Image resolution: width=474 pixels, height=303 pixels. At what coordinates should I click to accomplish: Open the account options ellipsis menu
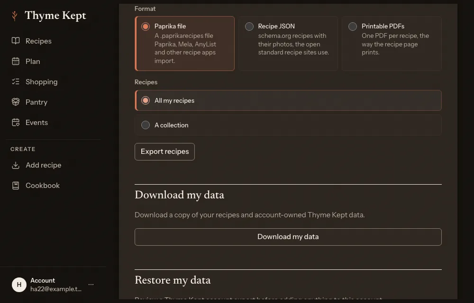tap(91, 284)
